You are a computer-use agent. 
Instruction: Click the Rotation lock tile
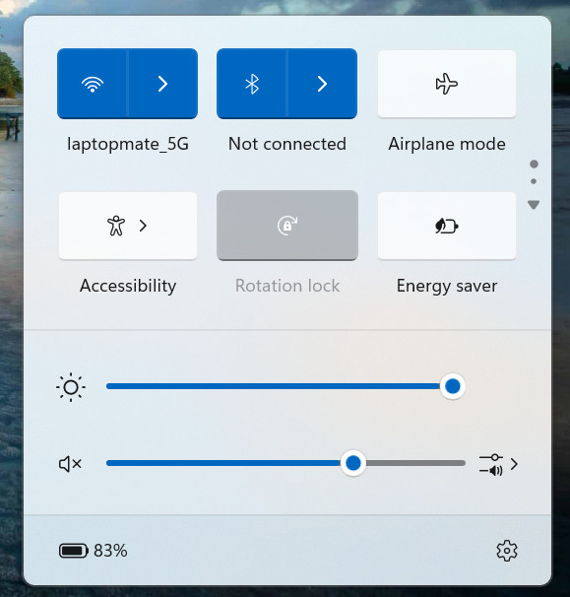click(x=287, y=226)
